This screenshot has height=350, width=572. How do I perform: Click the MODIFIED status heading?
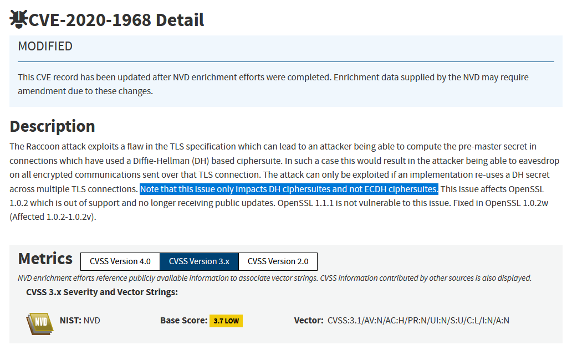point(45,47)
